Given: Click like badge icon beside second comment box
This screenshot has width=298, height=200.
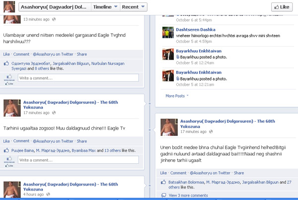Looking at the screenshot, I should [x=9, y=161].
